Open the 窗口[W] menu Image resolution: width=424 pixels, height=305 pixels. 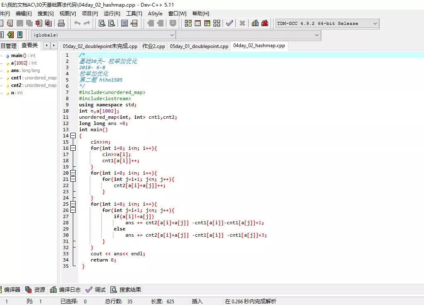click(x=177, y=14)
